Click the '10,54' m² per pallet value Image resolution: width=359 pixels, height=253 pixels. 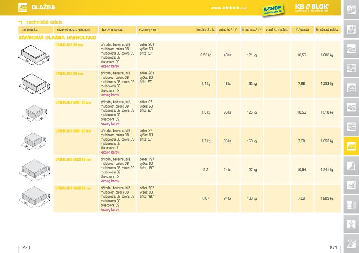[301, 170]
